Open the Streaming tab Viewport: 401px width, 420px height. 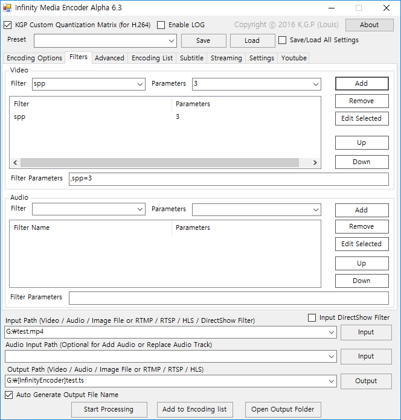(x=226, y=58)
